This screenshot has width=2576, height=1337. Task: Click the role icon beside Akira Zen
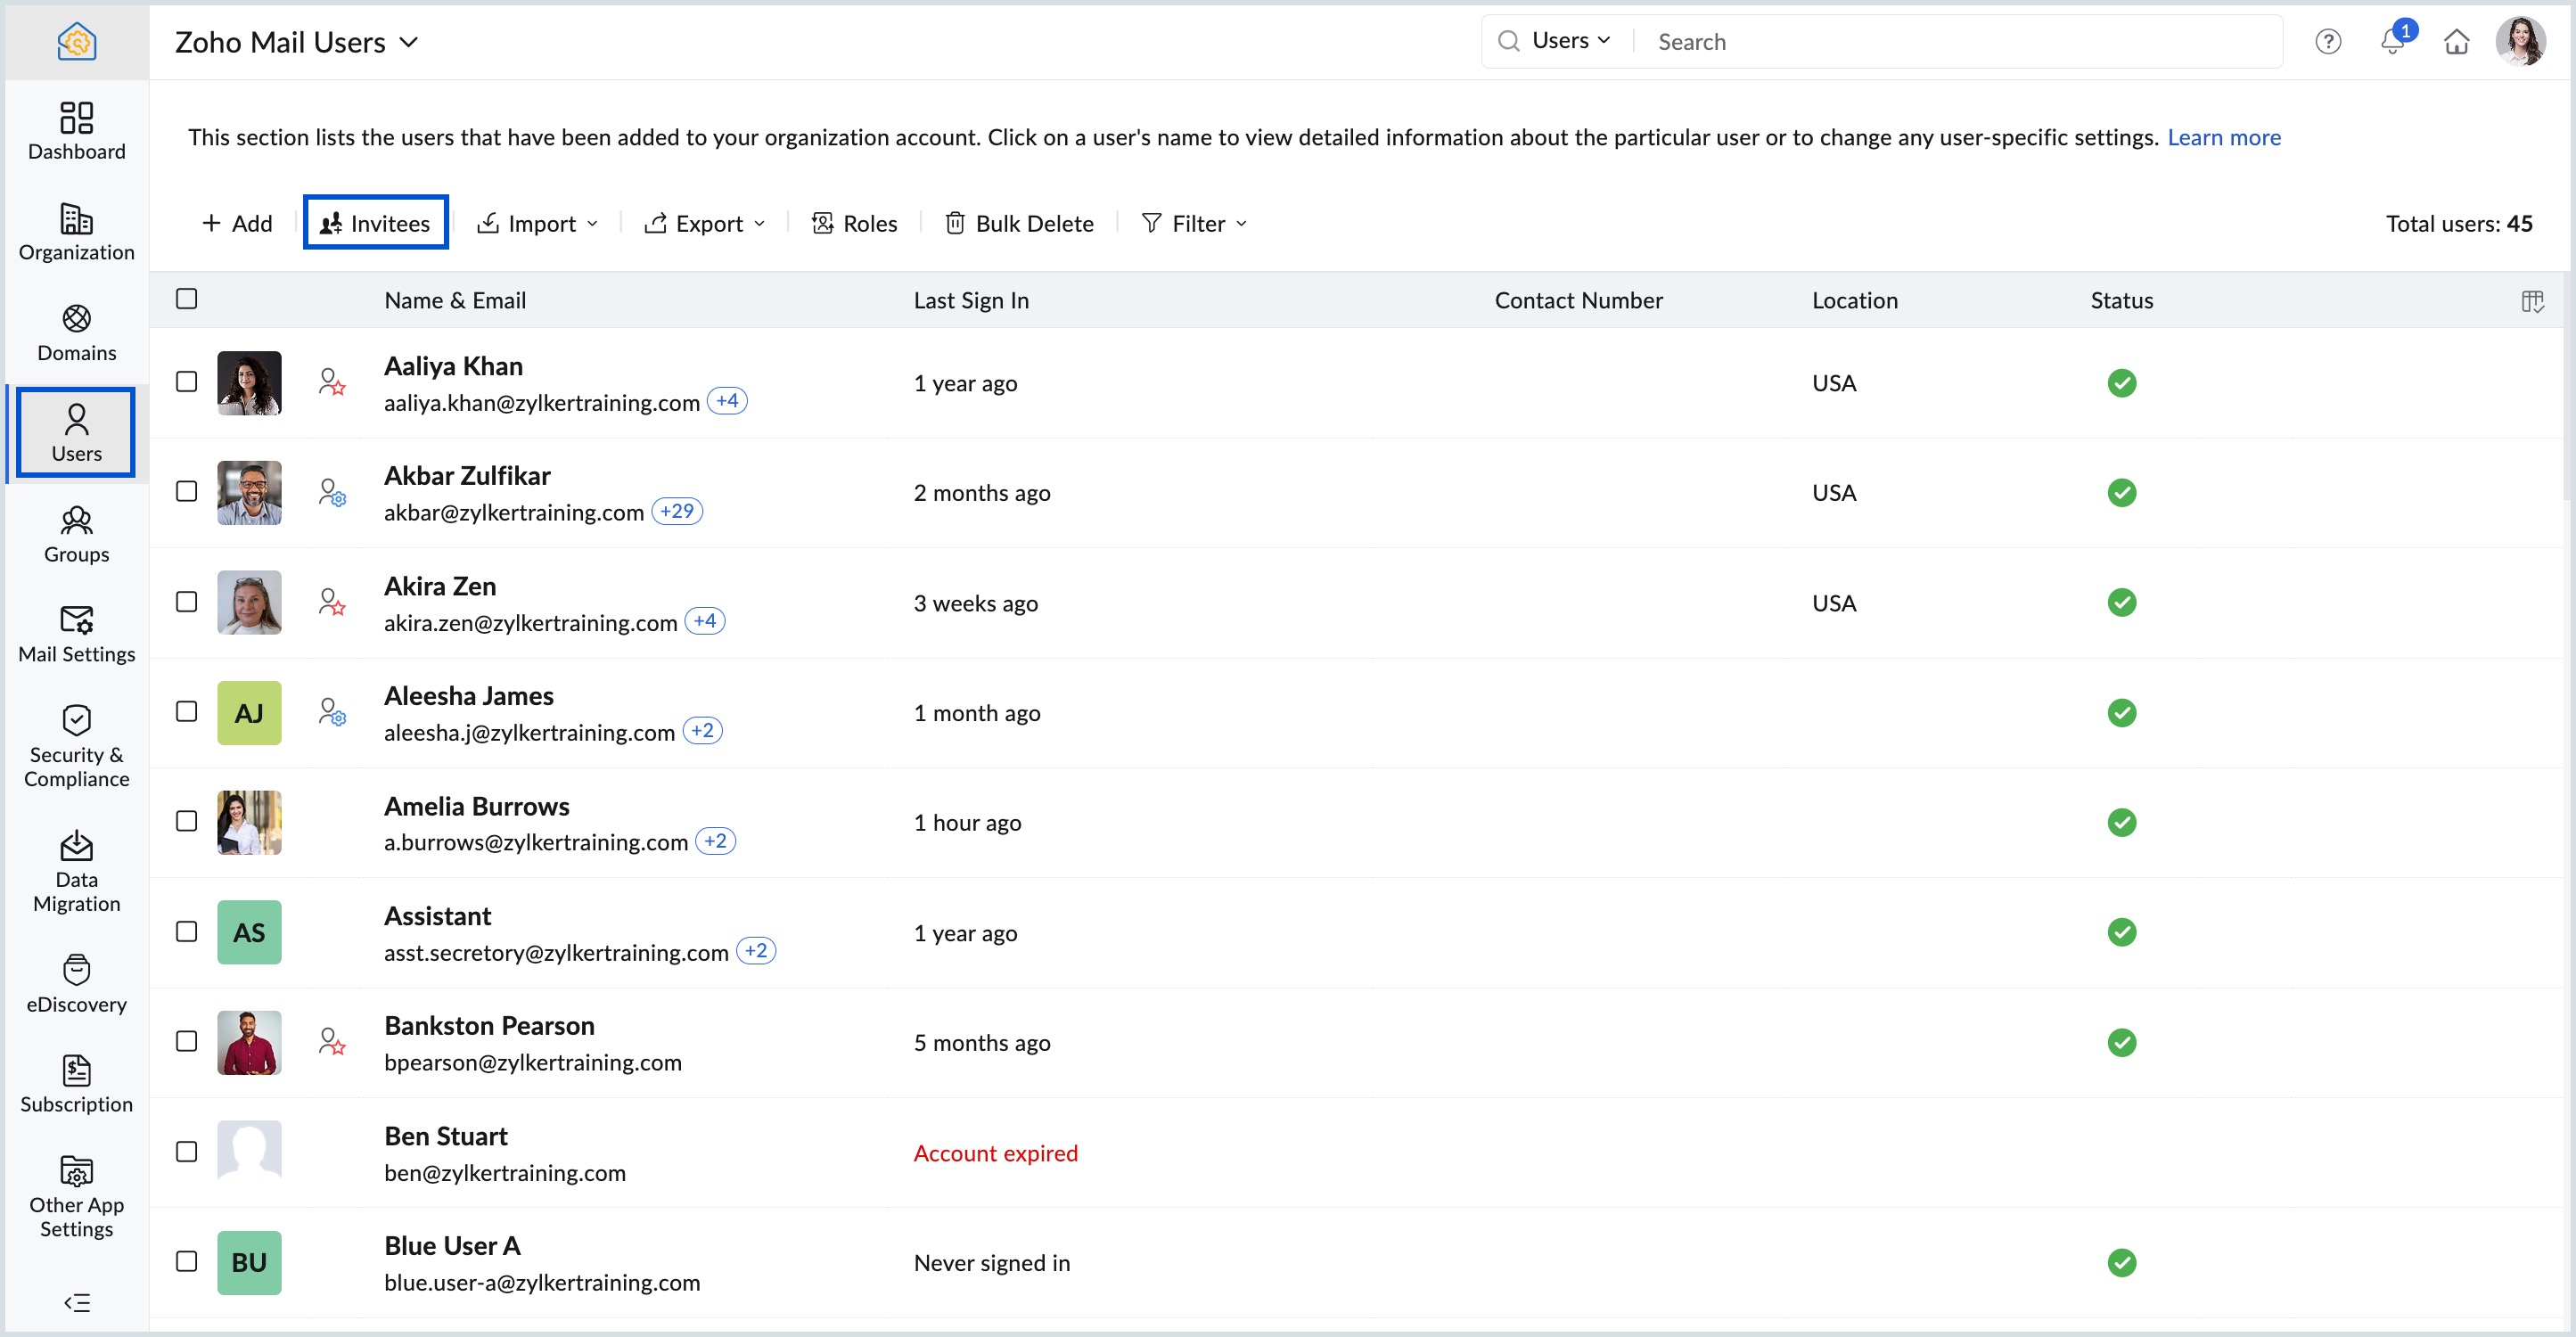[332, 603]
